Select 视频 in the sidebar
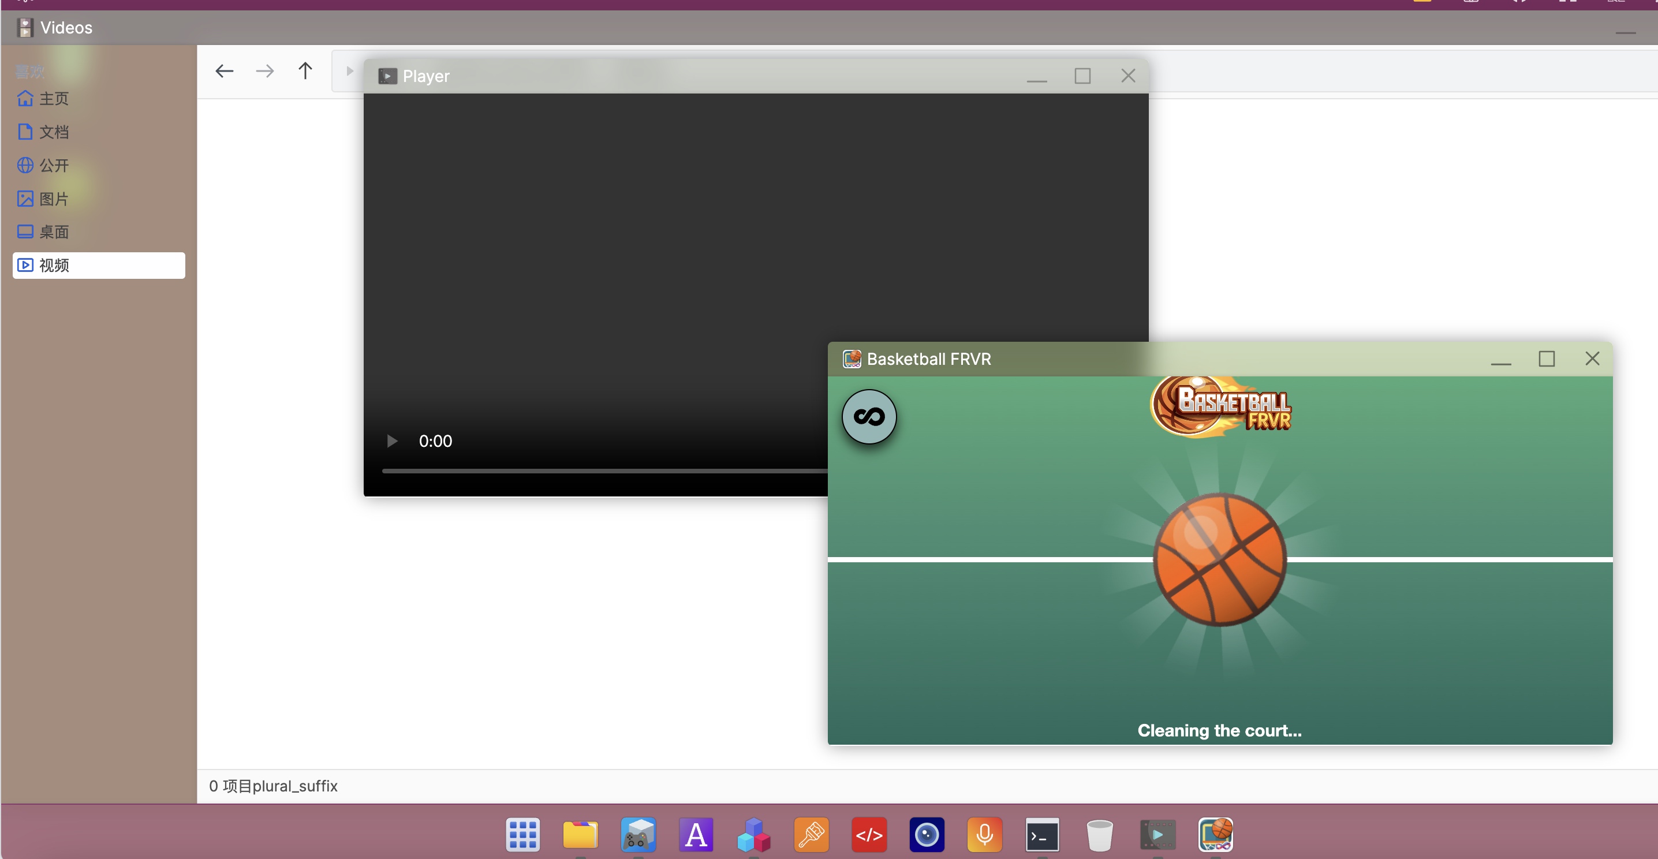Image resolution: width=1658 pixels, height=859 pixels. 54,265
